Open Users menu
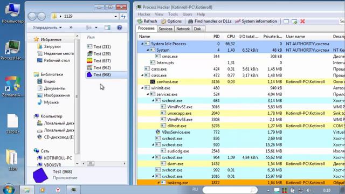The width and height of the screenshot is (345, 194). (x=187, y=15)
